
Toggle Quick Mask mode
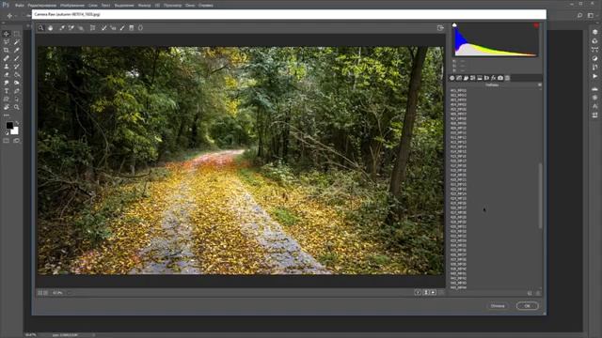7,141
